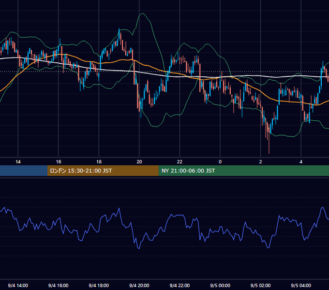Click the 20 hour axis label

point(139,162)
